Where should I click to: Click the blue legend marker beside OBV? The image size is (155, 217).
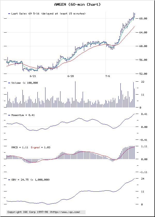point(9,180)
